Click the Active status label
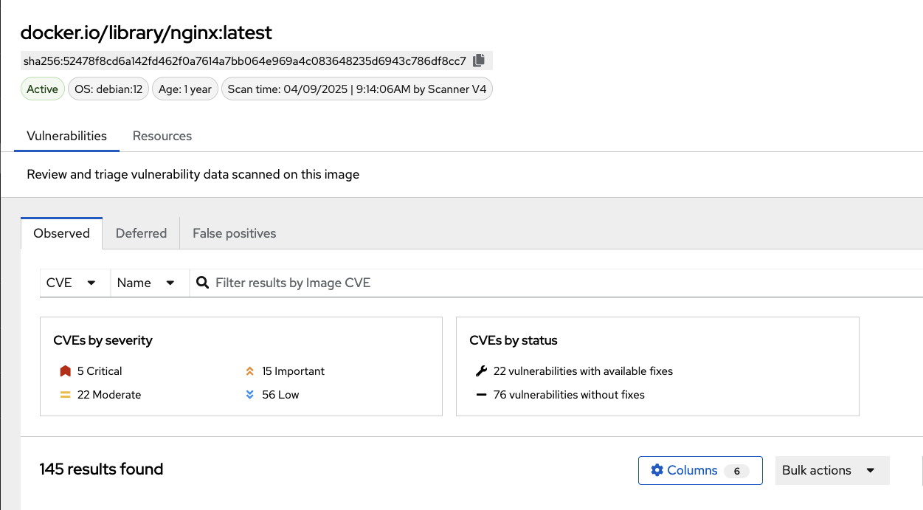This screenshot has width=923, height=510. click(42, 89)
